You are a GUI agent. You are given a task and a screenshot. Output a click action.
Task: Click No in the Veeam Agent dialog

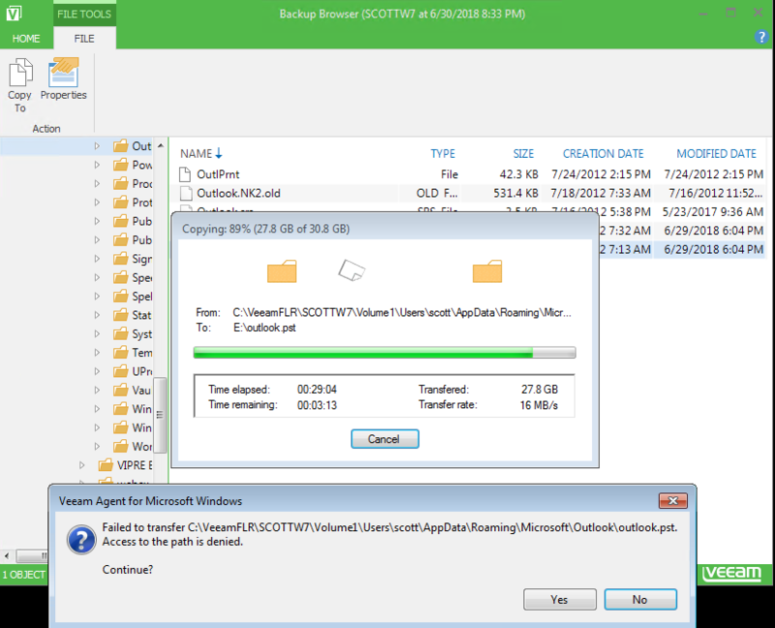640,599
